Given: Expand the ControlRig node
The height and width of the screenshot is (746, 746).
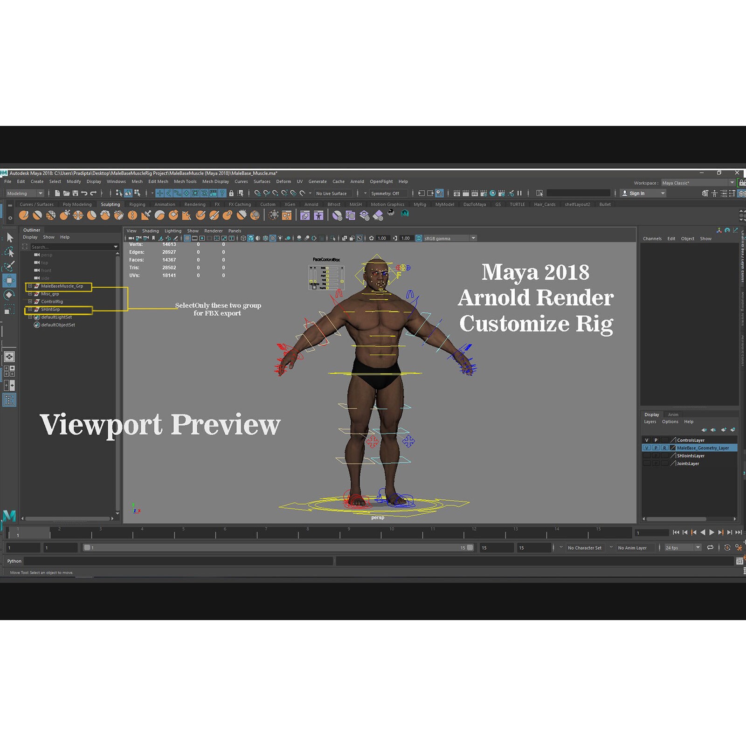Looking at the screenshot, I should [30, 301].
